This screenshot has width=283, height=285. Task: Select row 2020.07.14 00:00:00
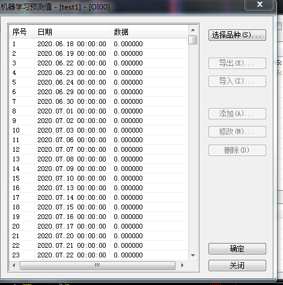pyautogui.click(x=99, y=197)
